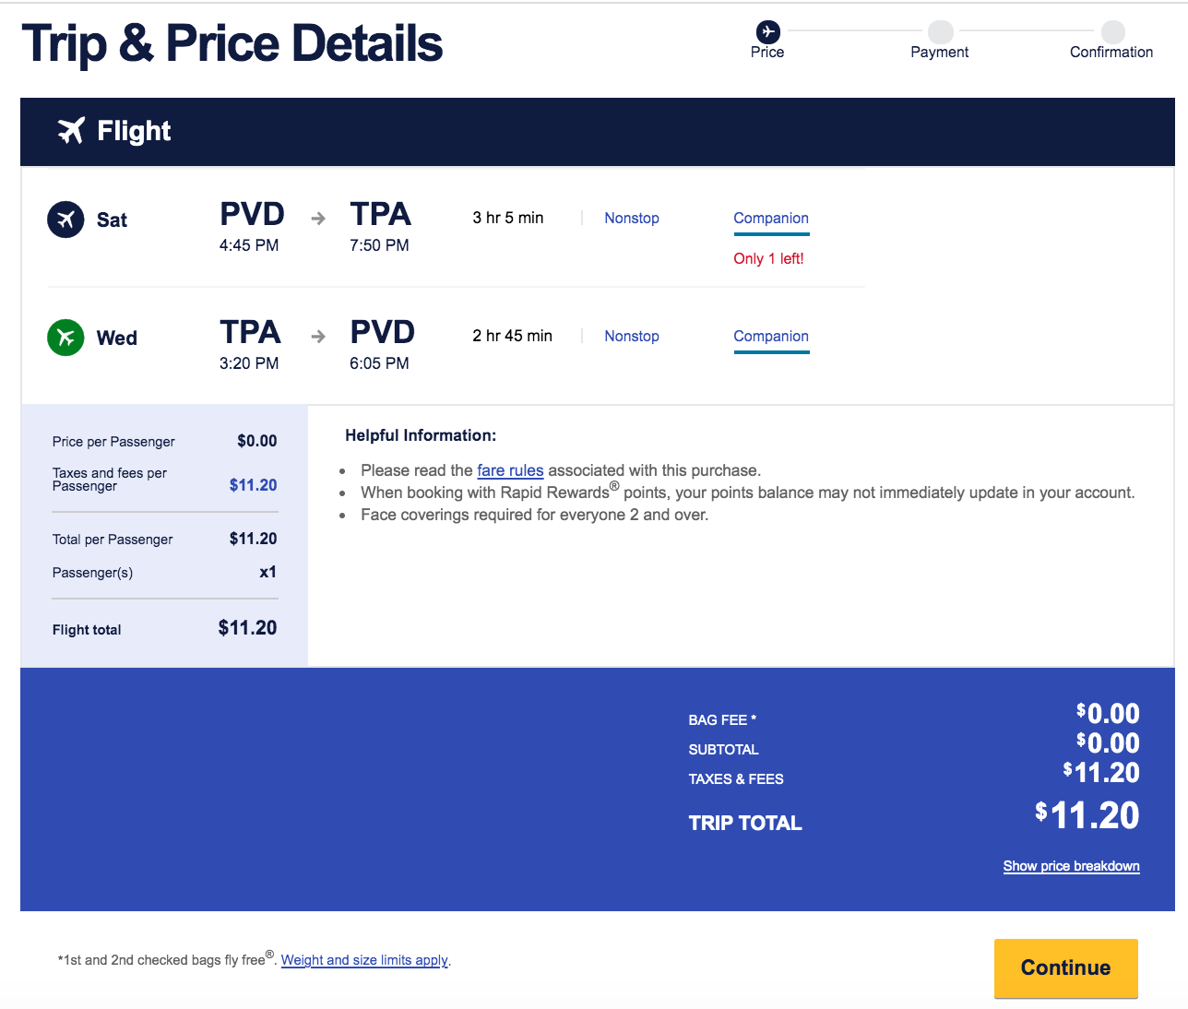Image resolution: width=1188 pixels, height=1009 pixels.
Task: Open the Weight and size limits apply link
Action: tap(363, 960)
